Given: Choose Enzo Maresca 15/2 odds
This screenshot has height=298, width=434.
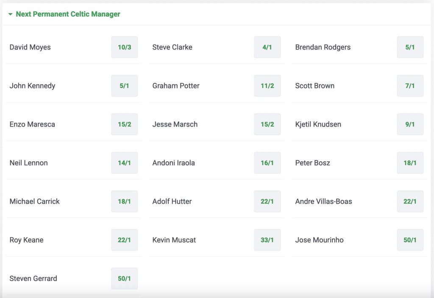Looking at the screenshot, I should (x=124, y=124).
